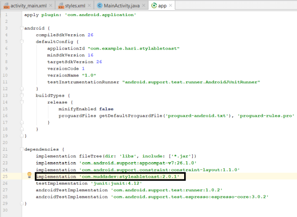The height and width of the screenshot is (217, 297).
Task: Click the AndroidJUnitRunner string on line 11
Action: (191, 82)
